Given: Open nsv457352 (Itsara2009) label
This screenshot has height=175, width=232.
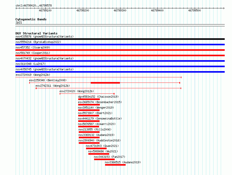Looking at the screenshot, I should coord(33,47).
